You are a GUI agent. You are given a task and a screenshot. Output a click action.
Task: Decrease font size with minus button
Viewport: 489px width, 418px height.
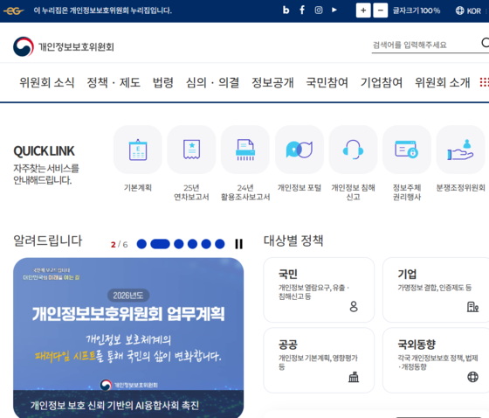(381, 10)
